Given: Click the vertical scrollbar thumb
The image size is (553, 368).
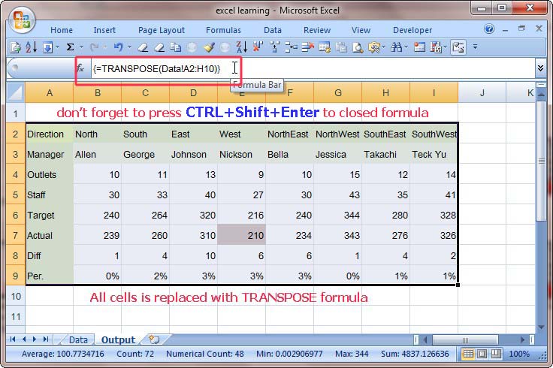Looking at the screenshot, I should 542,161.
